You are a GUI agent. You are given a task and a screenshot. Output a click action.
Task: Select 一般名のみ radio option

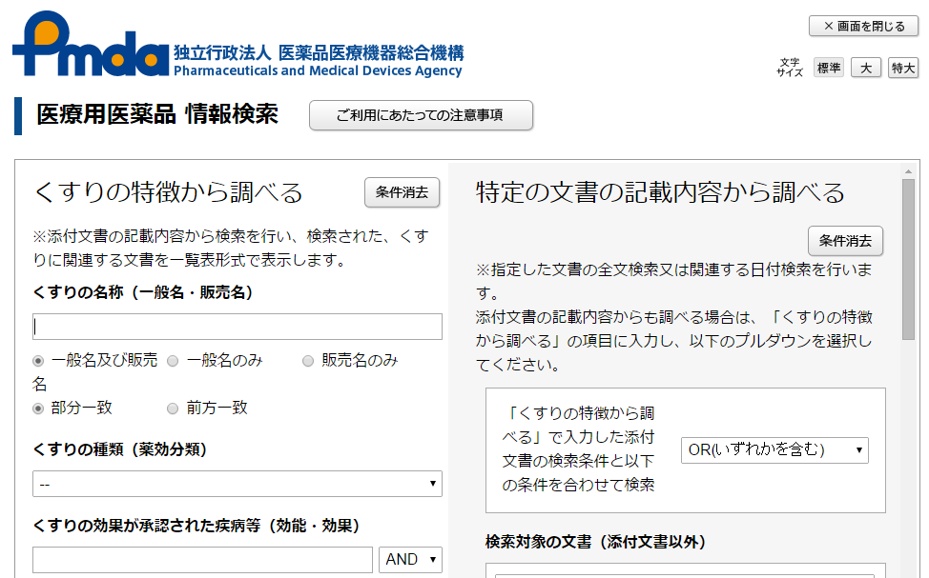(x=173, y=361)
